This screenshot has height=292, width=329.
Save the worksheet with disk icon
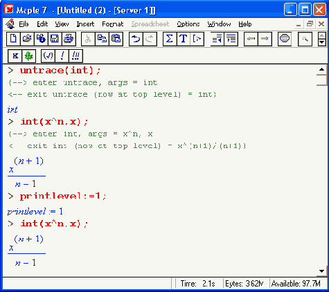point(55,39)
